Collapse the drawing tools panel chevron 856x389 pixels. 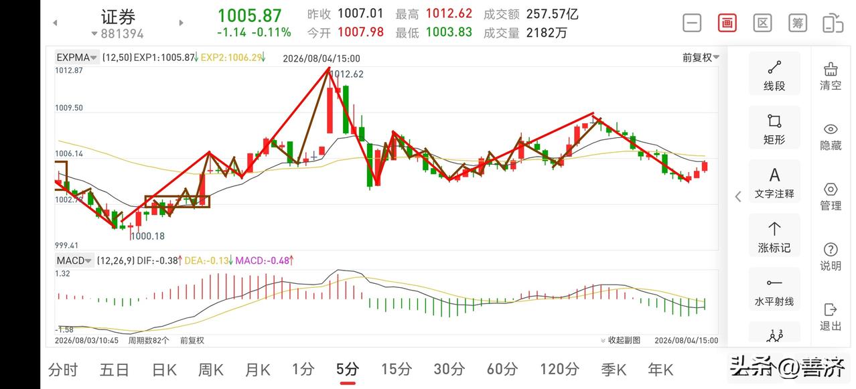click(738, 196)
